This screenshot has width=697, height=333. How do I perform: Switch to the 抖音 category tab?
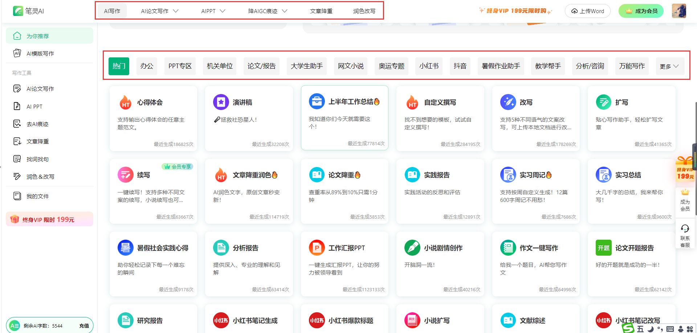pyautogui.click(x=460, y=66)
